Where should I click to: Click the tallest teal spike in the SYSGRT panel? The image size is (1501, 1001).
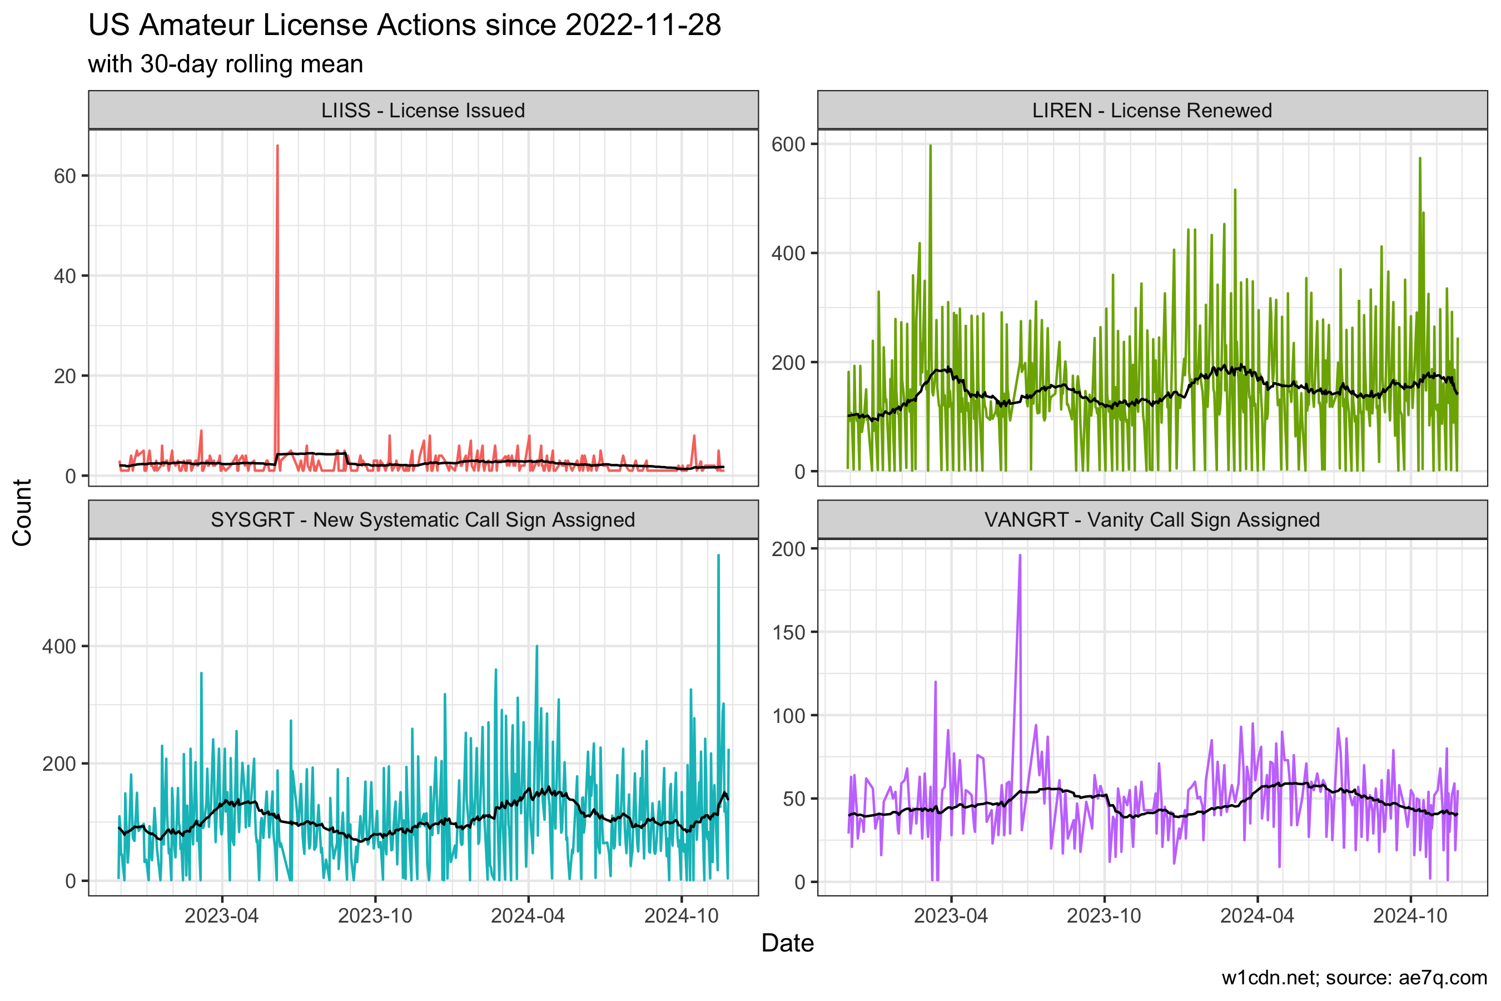point(719,556)
